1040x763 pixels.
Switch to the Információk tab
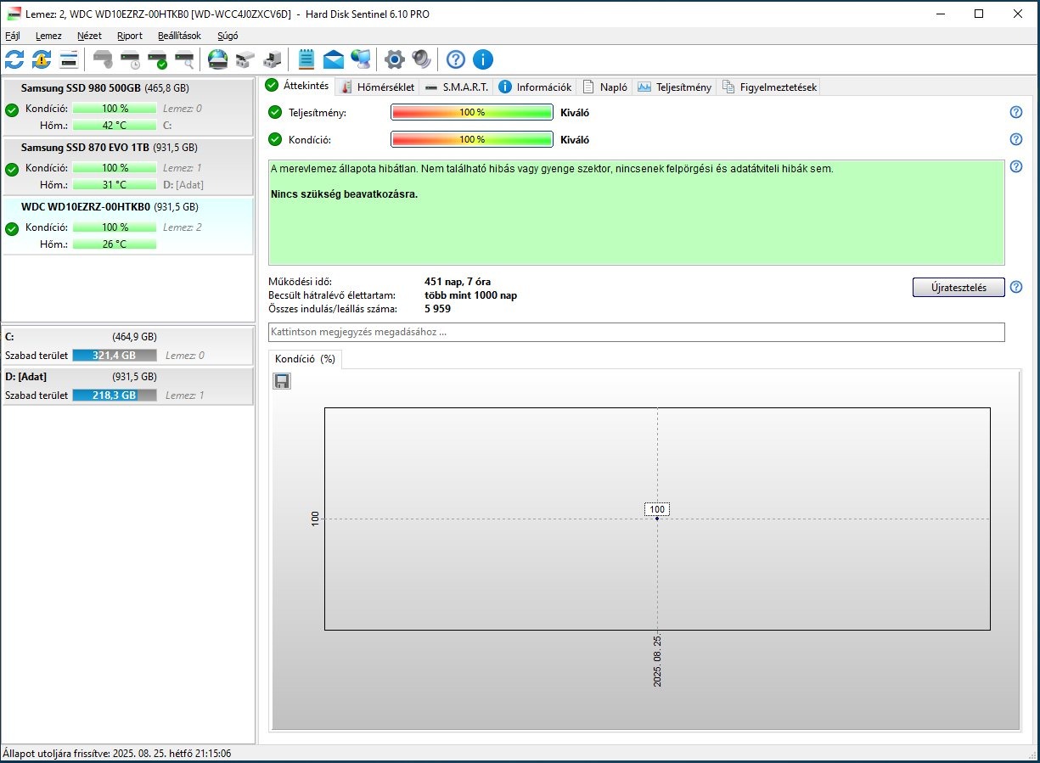click(536, 87)
